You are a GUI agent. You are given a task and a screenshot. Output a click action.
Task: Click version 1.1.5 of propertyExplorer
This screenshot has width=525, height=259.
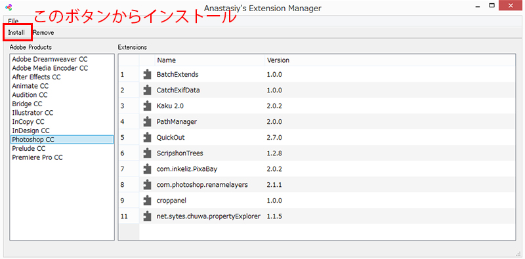click(274, 216)
